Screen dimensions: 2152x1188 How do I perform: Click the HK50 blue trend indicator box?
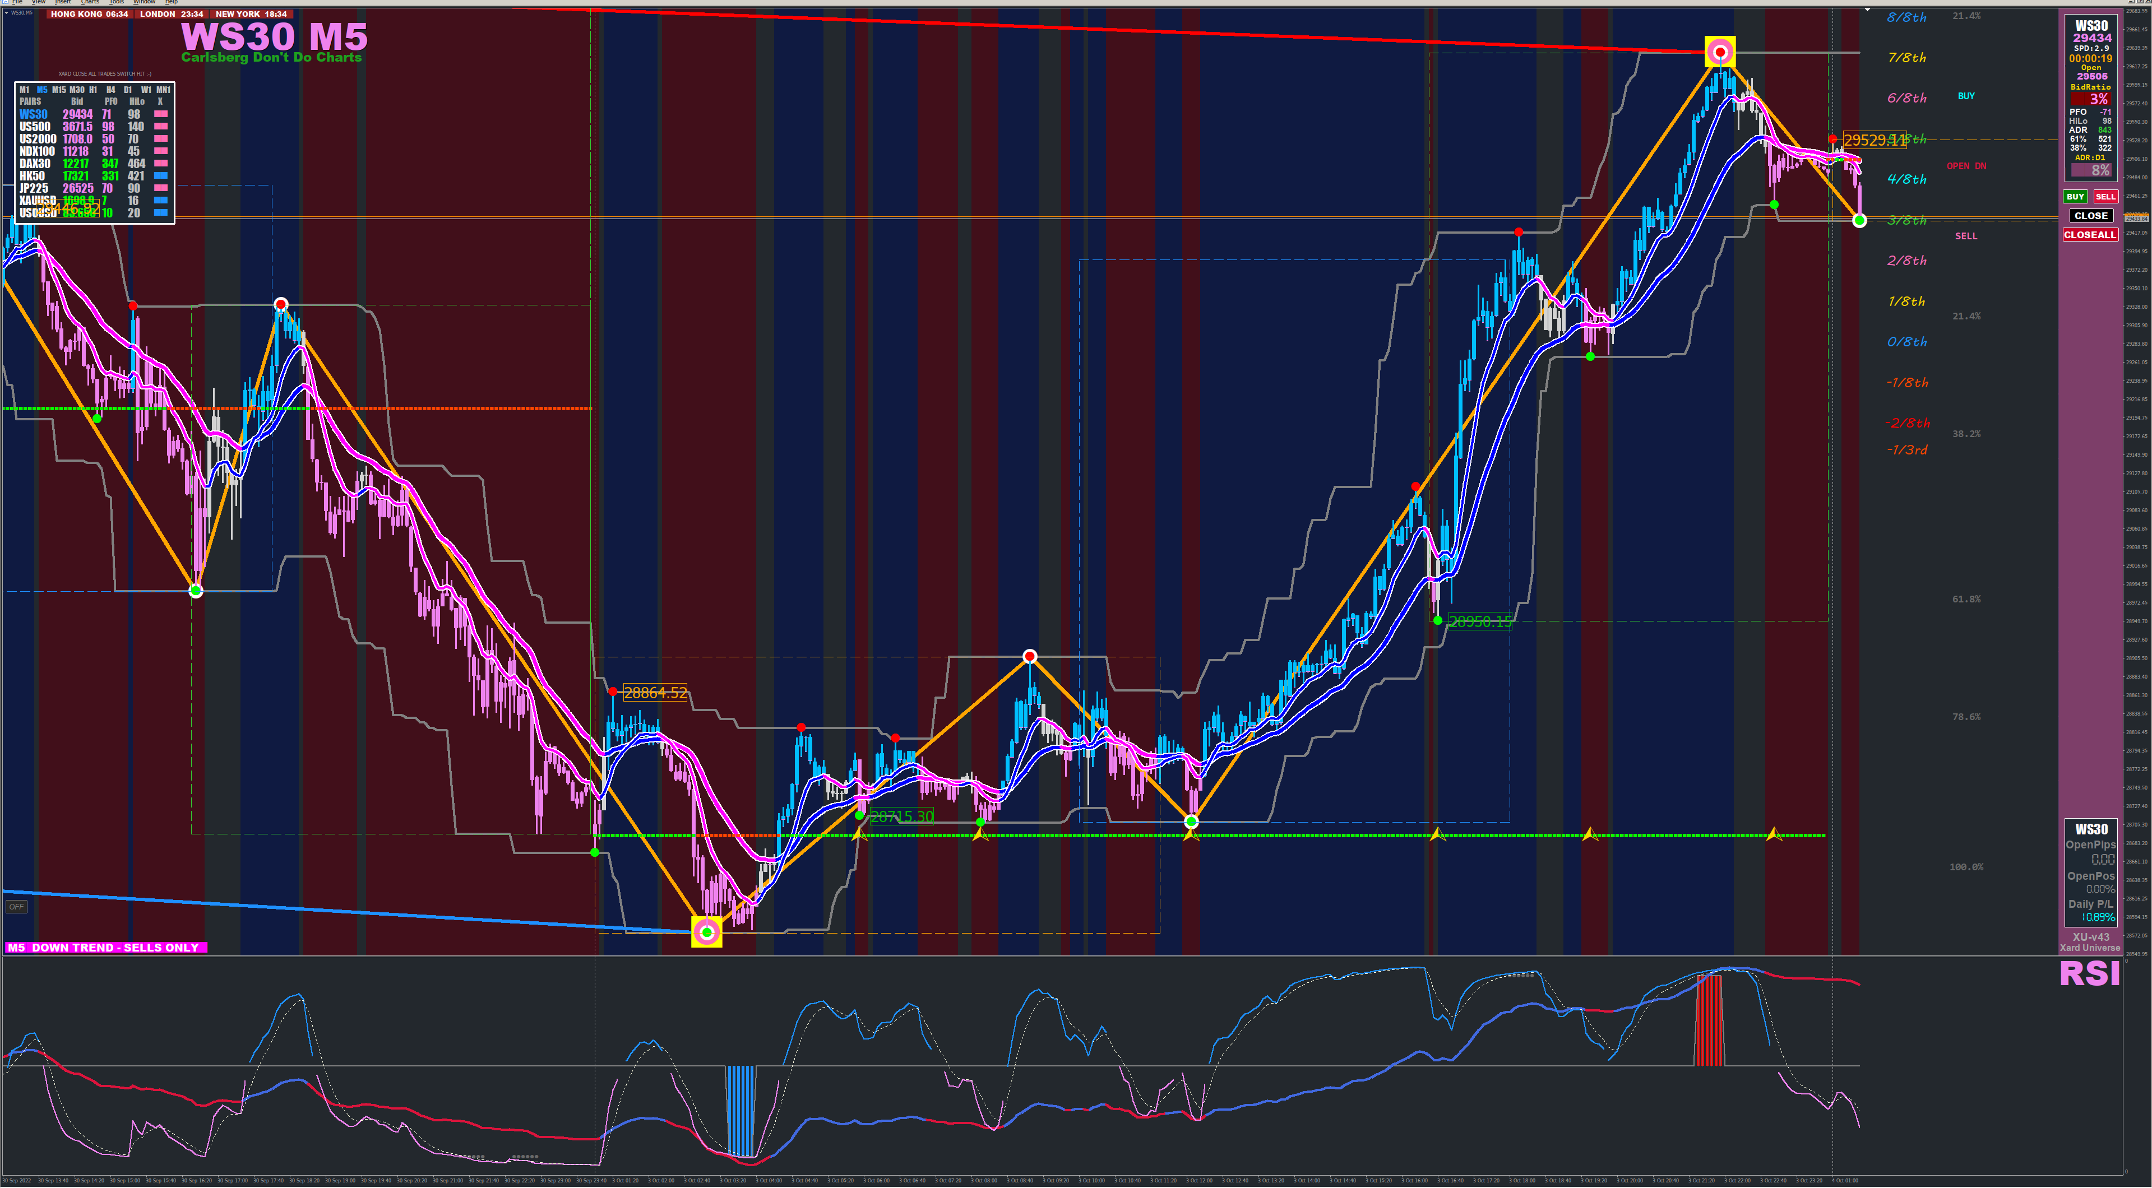tap(160, 176)
